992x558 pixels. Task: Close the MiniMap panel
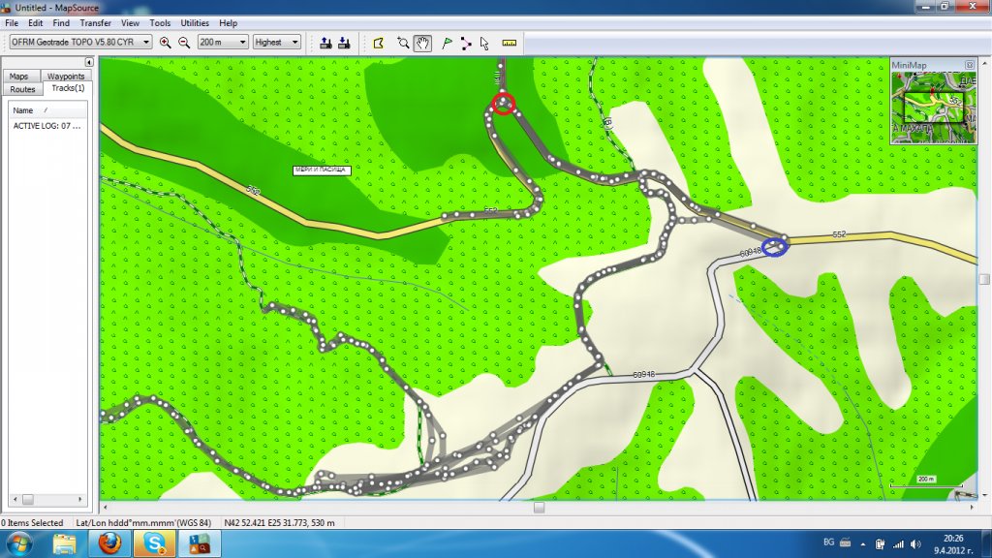tap(969, 65)
